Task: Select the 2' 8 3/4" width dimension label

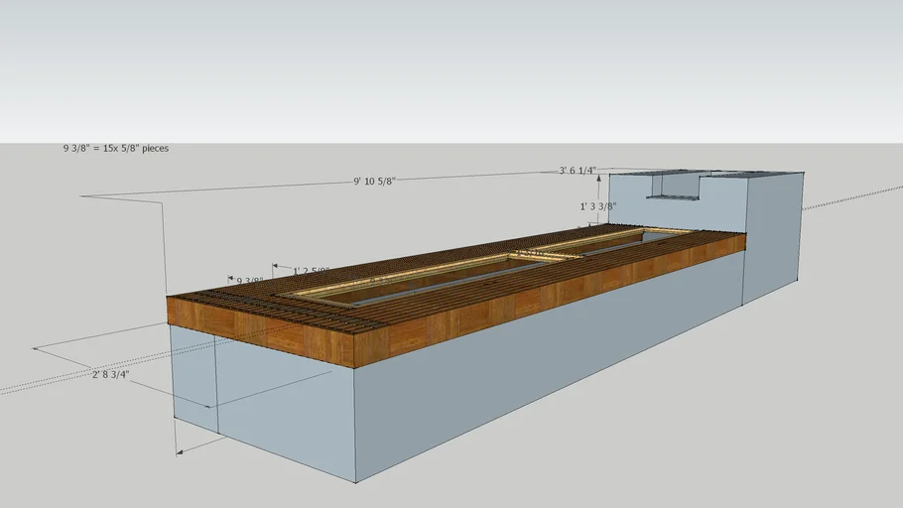Action: point(111,375)
